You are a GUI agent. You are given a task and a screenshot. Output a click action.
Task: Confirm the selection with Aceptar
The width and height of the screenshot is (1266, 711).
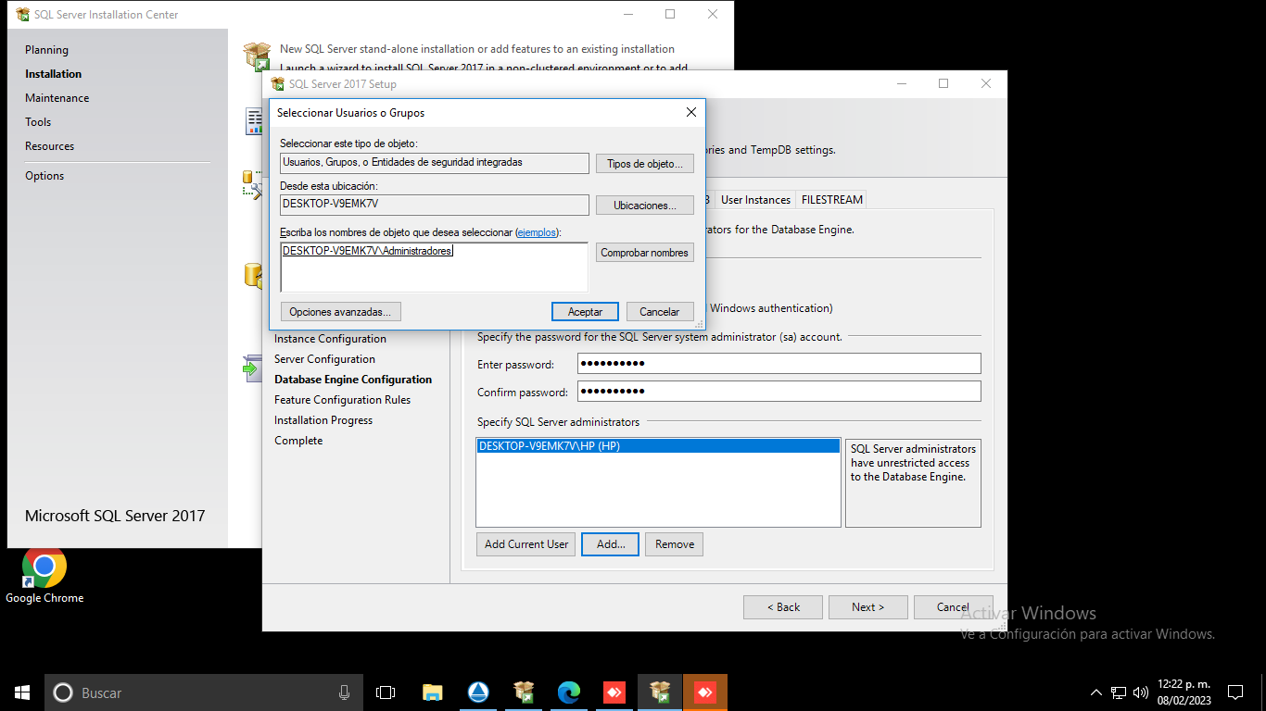(x=585, y=312)
